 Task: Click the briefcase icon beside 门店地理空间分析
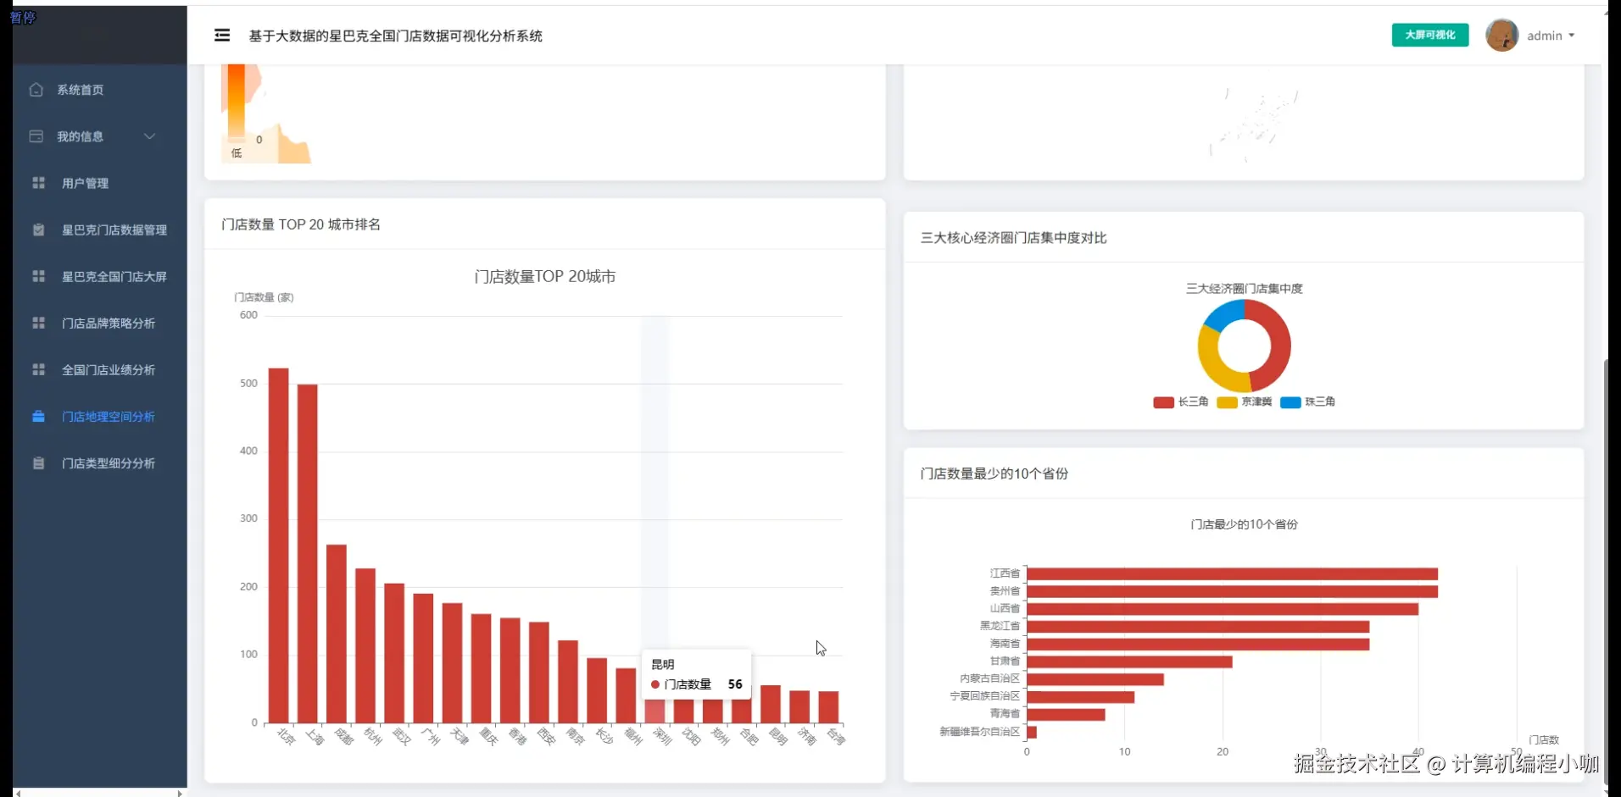point(38,416)
